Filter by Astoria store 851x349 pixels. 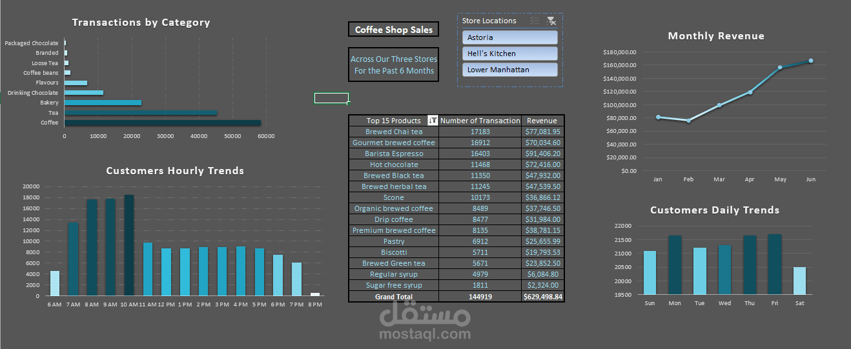point(510,37)
